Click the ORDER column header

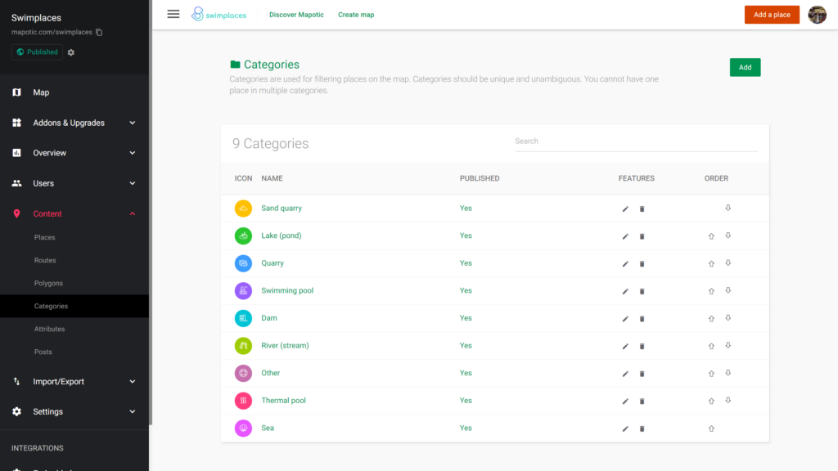716,178
